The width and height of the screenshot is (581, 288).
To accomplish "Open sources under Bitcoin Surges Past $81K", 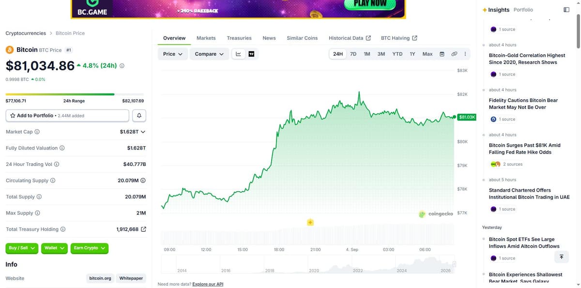I will click(x=507, y=164).
